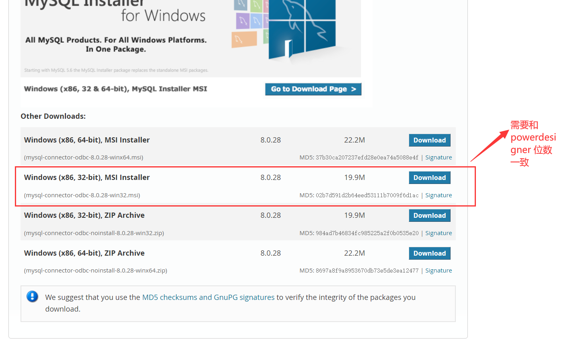Screen dimensions: 564x345
Task: Open Signature link for win32.msi
Action: click(x=438, y=195)
